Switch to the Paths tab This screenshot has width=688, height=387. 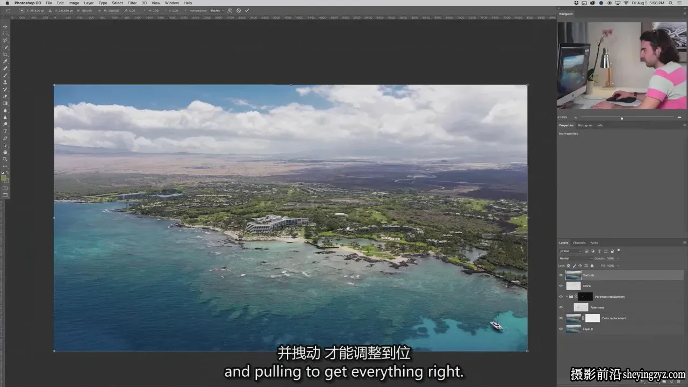(x=594, y=242)
